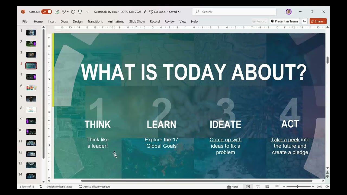
Task: Click the IDEATE heading on the slide
Action: 226,125
